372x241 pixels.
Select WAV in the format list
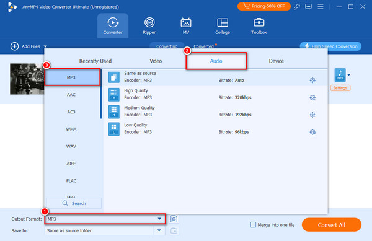pos(71,146)
